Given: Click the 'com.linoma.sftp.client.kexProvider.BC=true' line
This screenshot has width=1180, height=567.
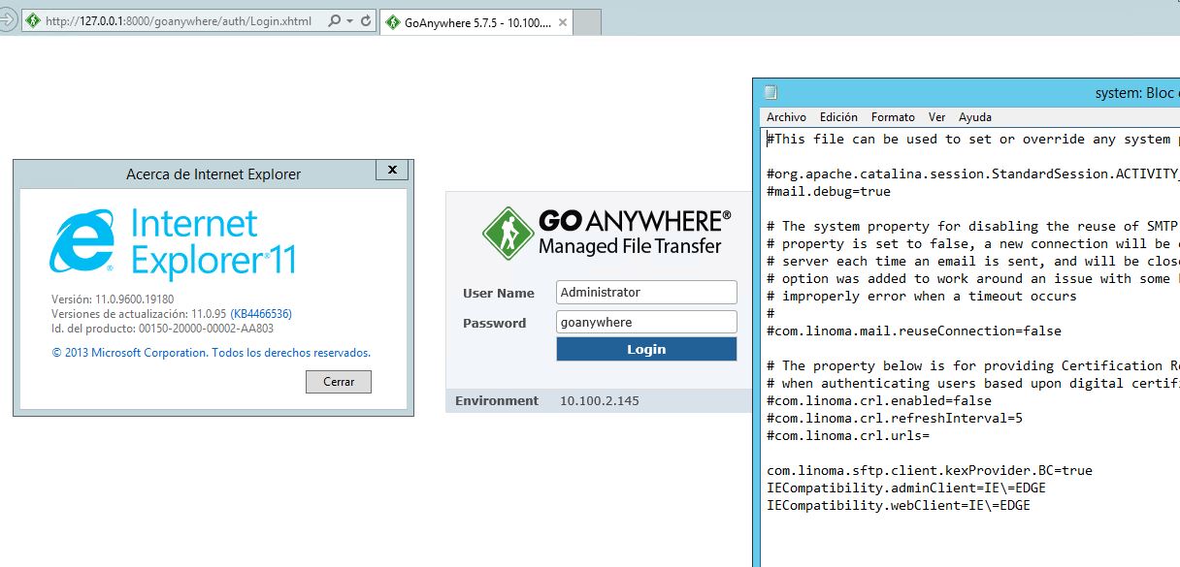Looking at the screenshot, I should tap(930, 471).
